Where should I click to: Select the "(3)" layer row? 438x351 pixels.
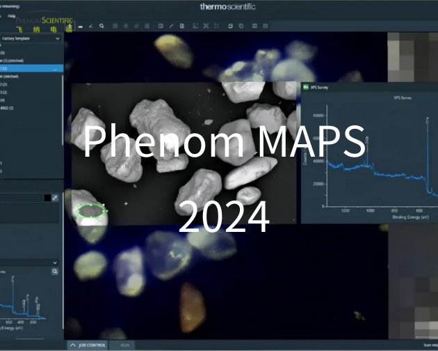(x=31, y=53)
